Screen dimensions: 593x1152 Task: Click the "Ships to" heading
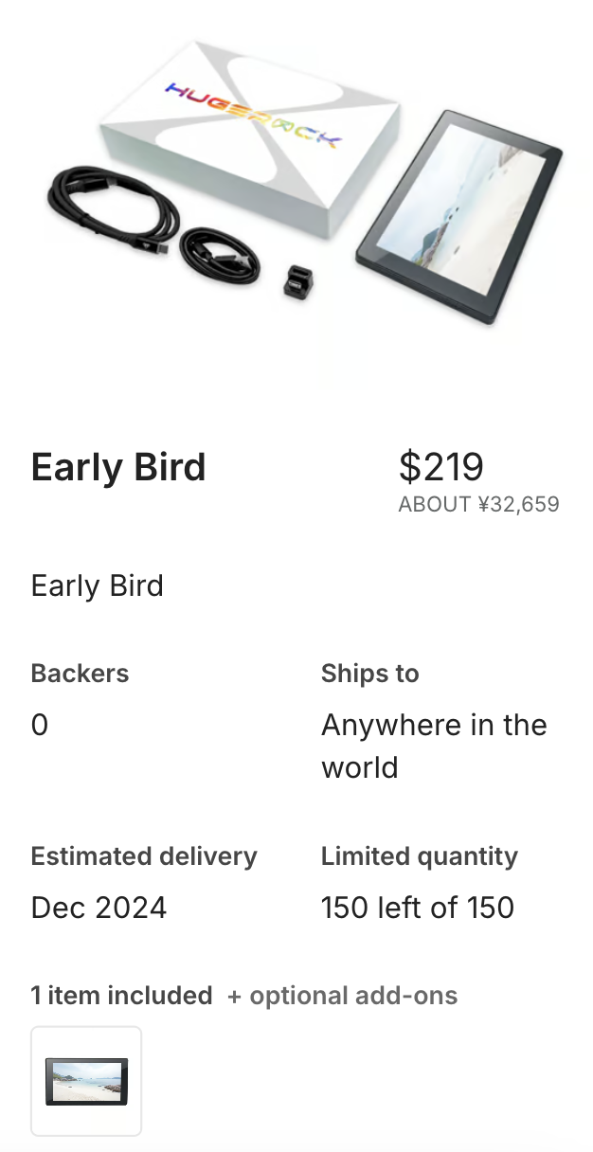point(369,674)
